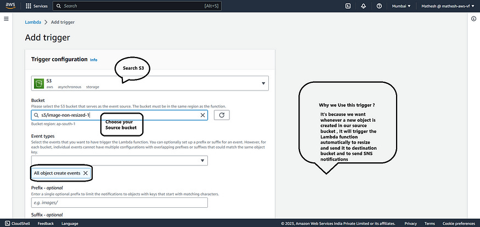Open Cookie preferences in footer
Image resolution: width=480 pixels, height=227 pixels.
[x=459, y=223]
